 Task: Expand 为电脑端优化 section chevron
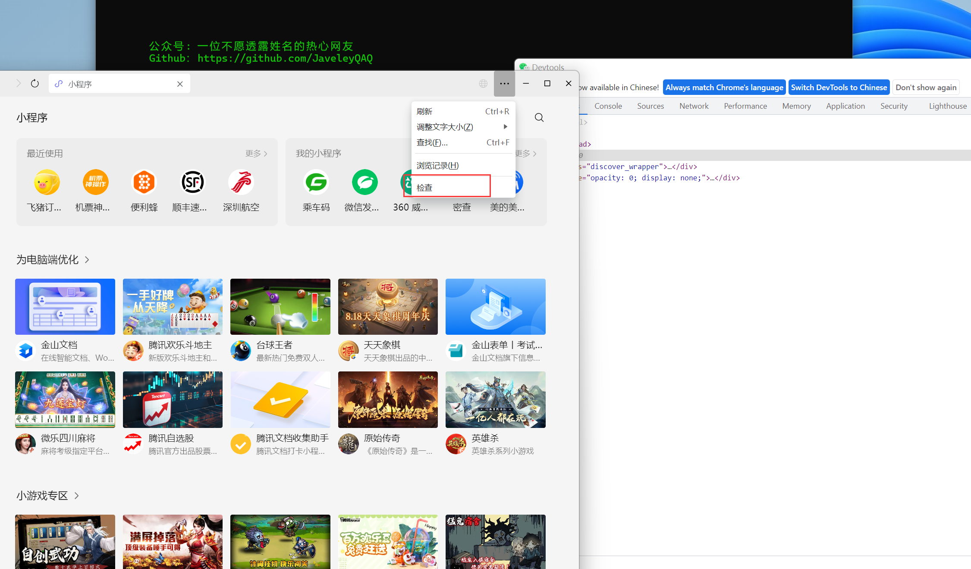pyautogui.click(x=87, y=260)
